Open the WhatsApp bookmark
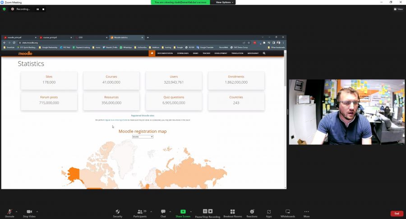The image size is (406, 219). pyautogui.click(x=125, y=48)
